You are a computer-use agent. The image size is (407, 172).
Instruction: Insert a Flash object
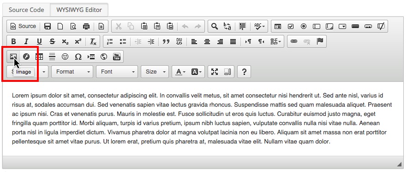pos(26,57)
